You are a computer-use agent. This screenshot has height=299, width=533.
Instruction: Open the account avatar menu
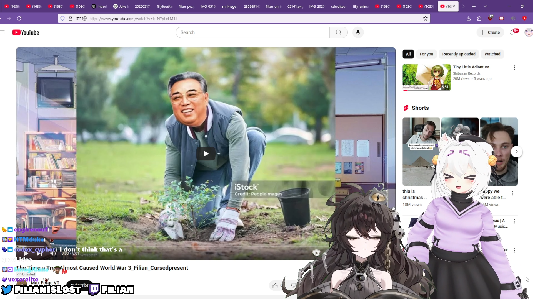click(x=528, y=32)
